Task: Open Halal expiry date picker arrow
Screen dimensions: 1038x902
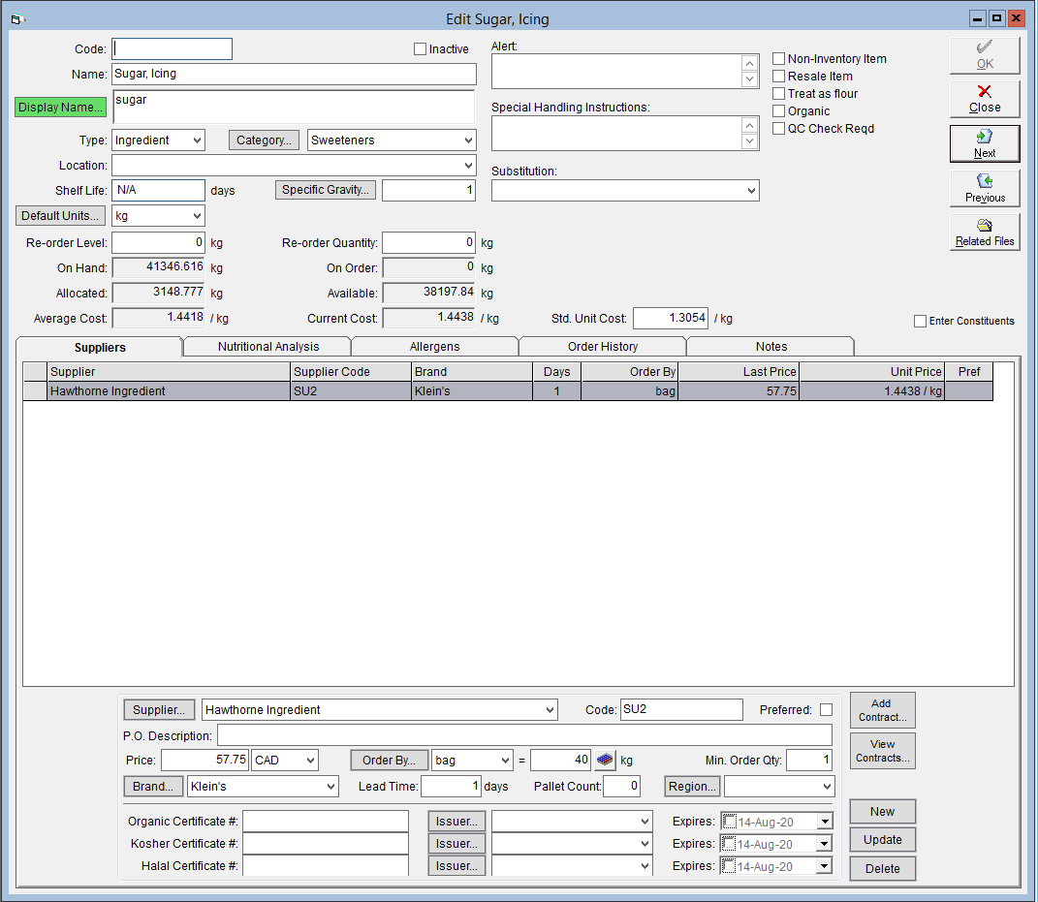Action: coord(824,866)
